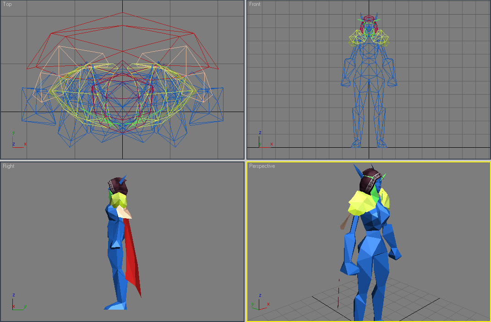Select the green ear in Perspective view
The image size is (491, 322).
(374, 194)
